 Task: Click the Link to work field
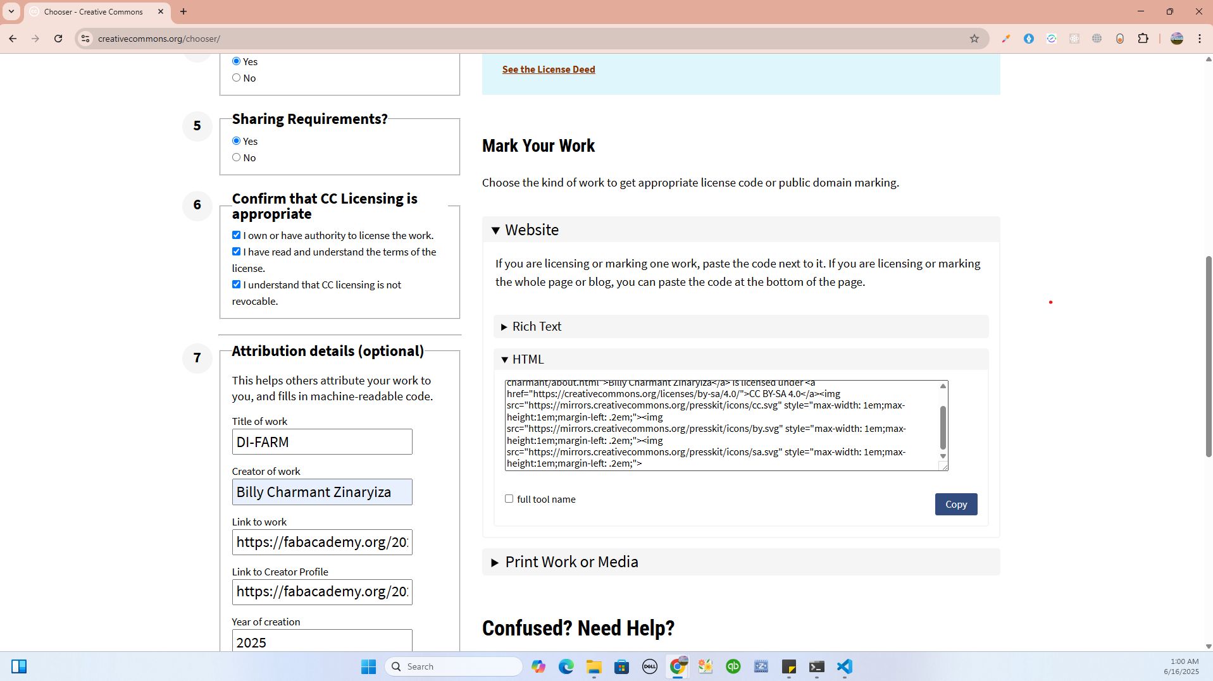pos(322,543)
